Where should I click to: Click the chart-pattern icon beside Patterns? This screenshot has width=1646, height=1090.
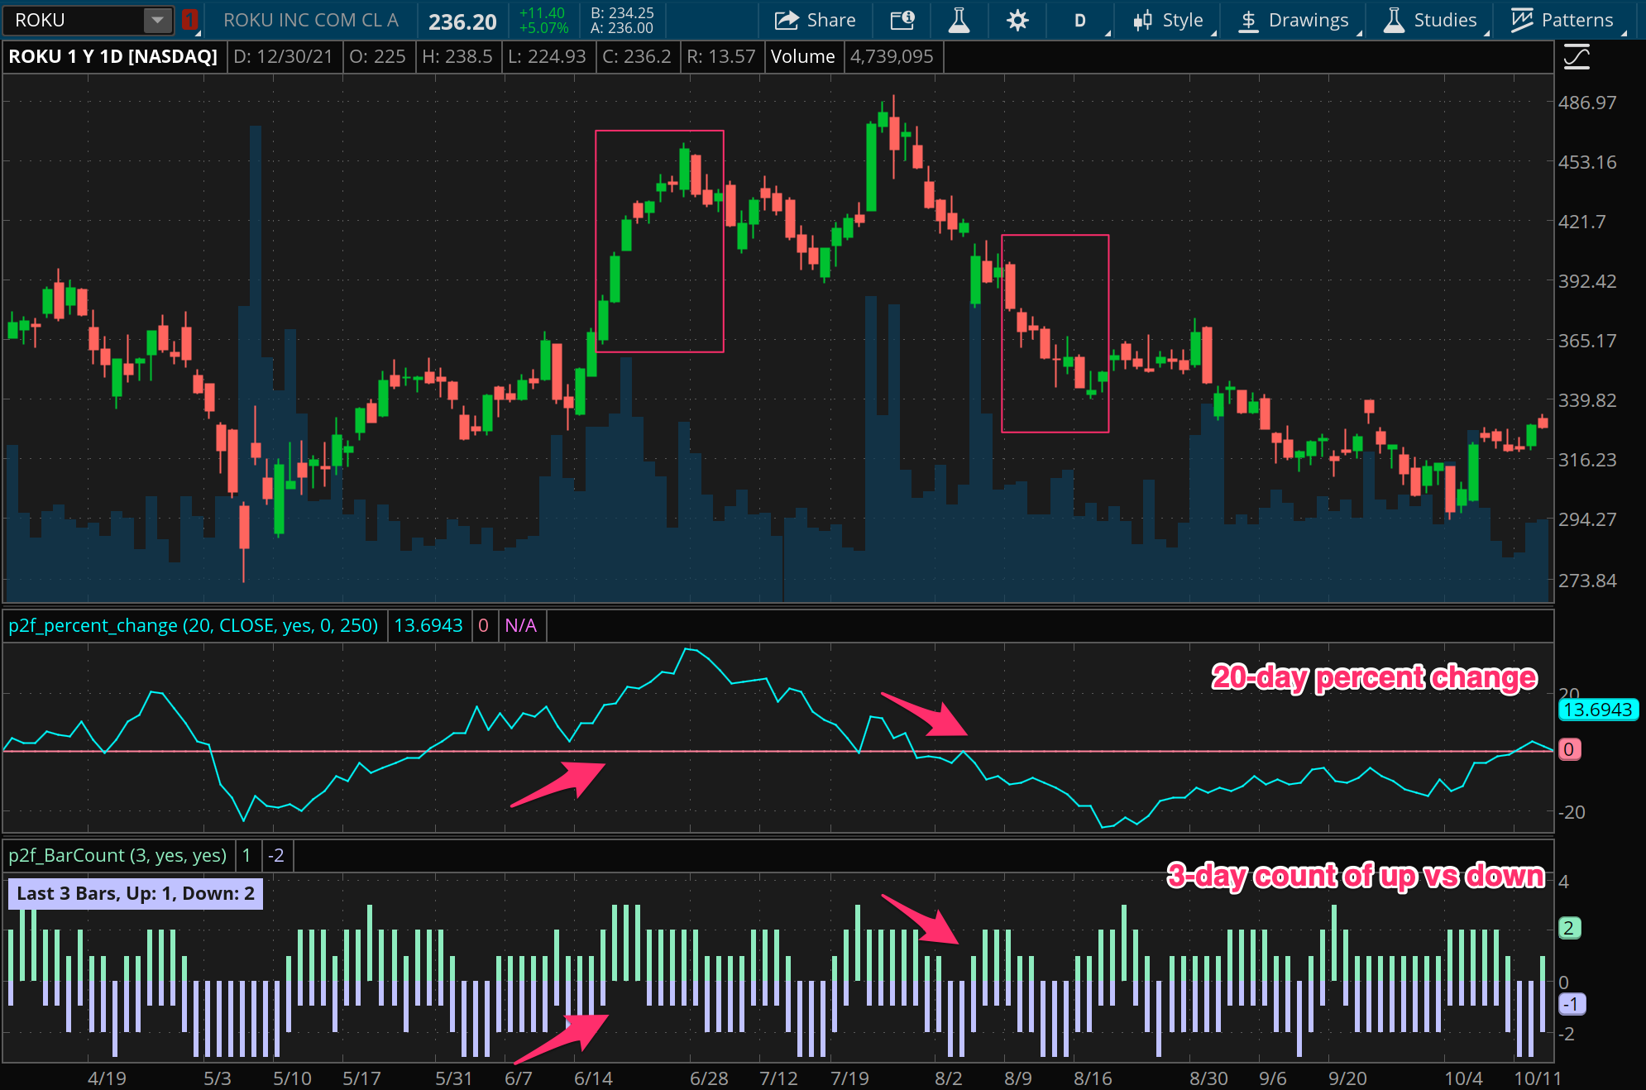pyautogui.click(x=1521, y=20)
